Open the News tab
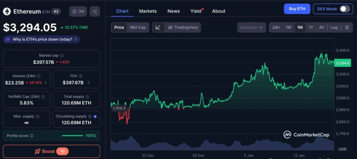The width and height of the screenshot is (357, 159). click(174, 11)
